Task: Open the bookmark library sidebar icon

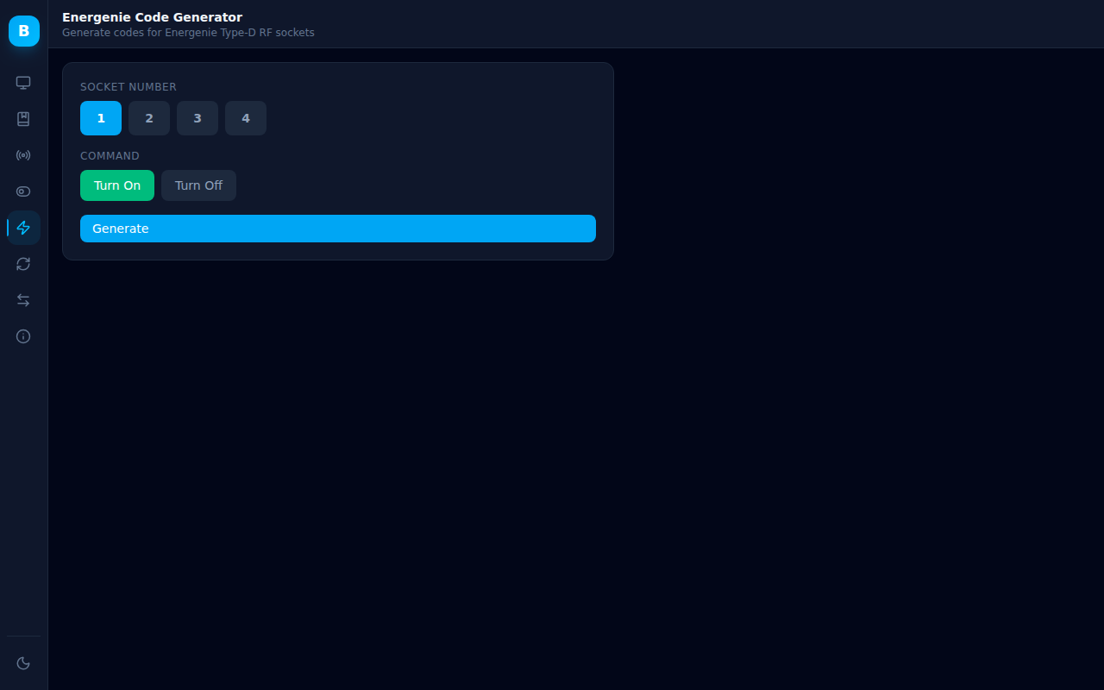Action: (x=23, y=119)
